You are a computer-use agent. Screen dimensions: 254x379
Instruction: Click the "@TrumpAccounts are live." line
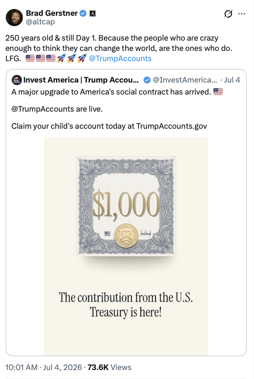pos(57,109)
